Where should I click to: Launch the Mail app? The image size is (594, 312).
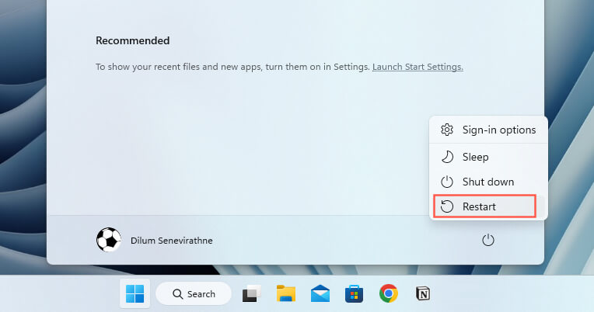pos(320,294)
